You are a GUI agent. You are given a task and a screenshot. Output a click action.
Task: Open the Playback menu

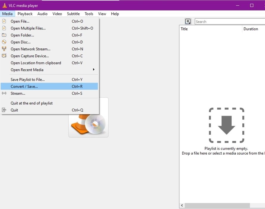pyautogui.click(x=25, y=14)
